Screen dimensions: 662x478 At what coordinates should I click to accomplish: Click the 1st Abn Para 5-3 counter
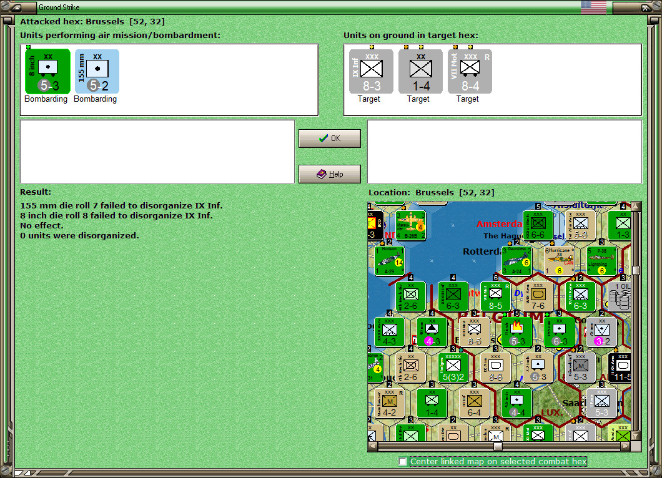click(x=581, y=225)
